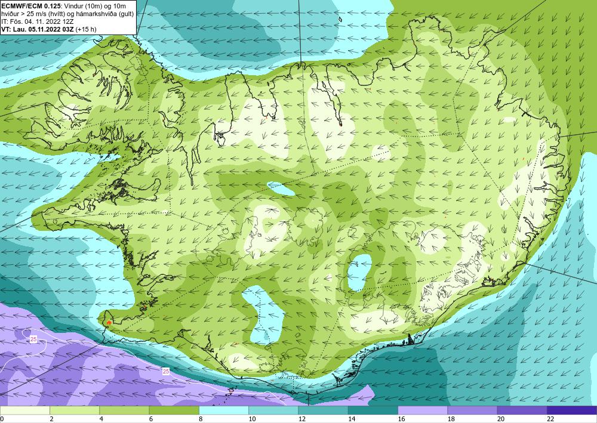Click the legend value "22"
This screenshot has width=597, height=423.
coord(550,419)
